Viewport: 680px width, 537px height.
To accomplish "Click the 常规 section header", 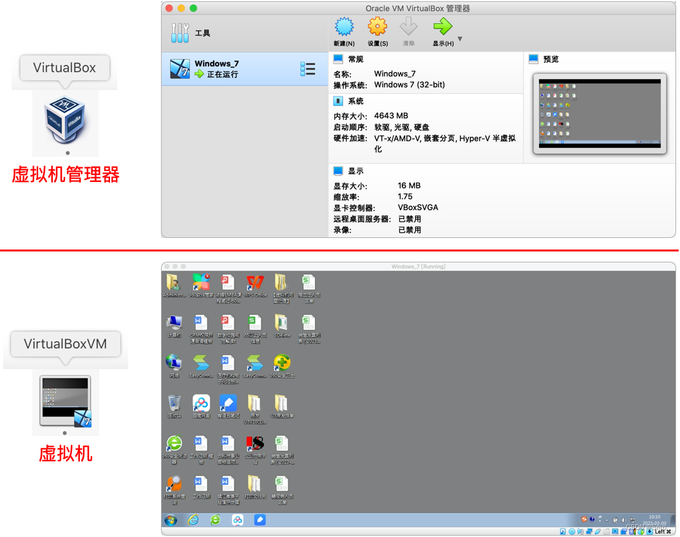I will [355, 59].
